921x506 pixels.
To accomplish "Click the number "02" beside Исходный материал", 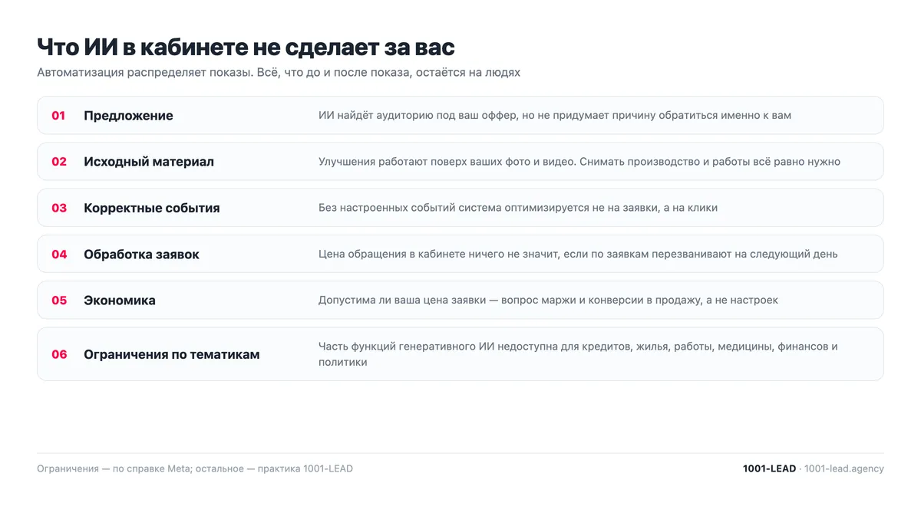I will coord(59,162).
